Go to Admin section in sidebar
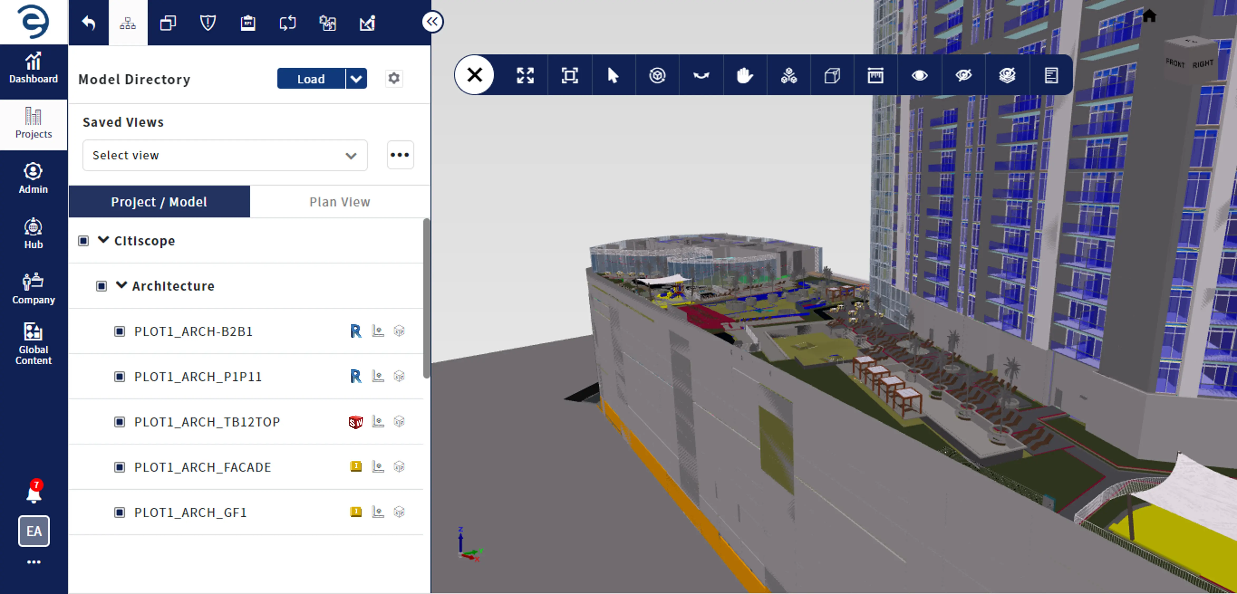The height and width of the screenshot is (594, 1237). point(34,179)
